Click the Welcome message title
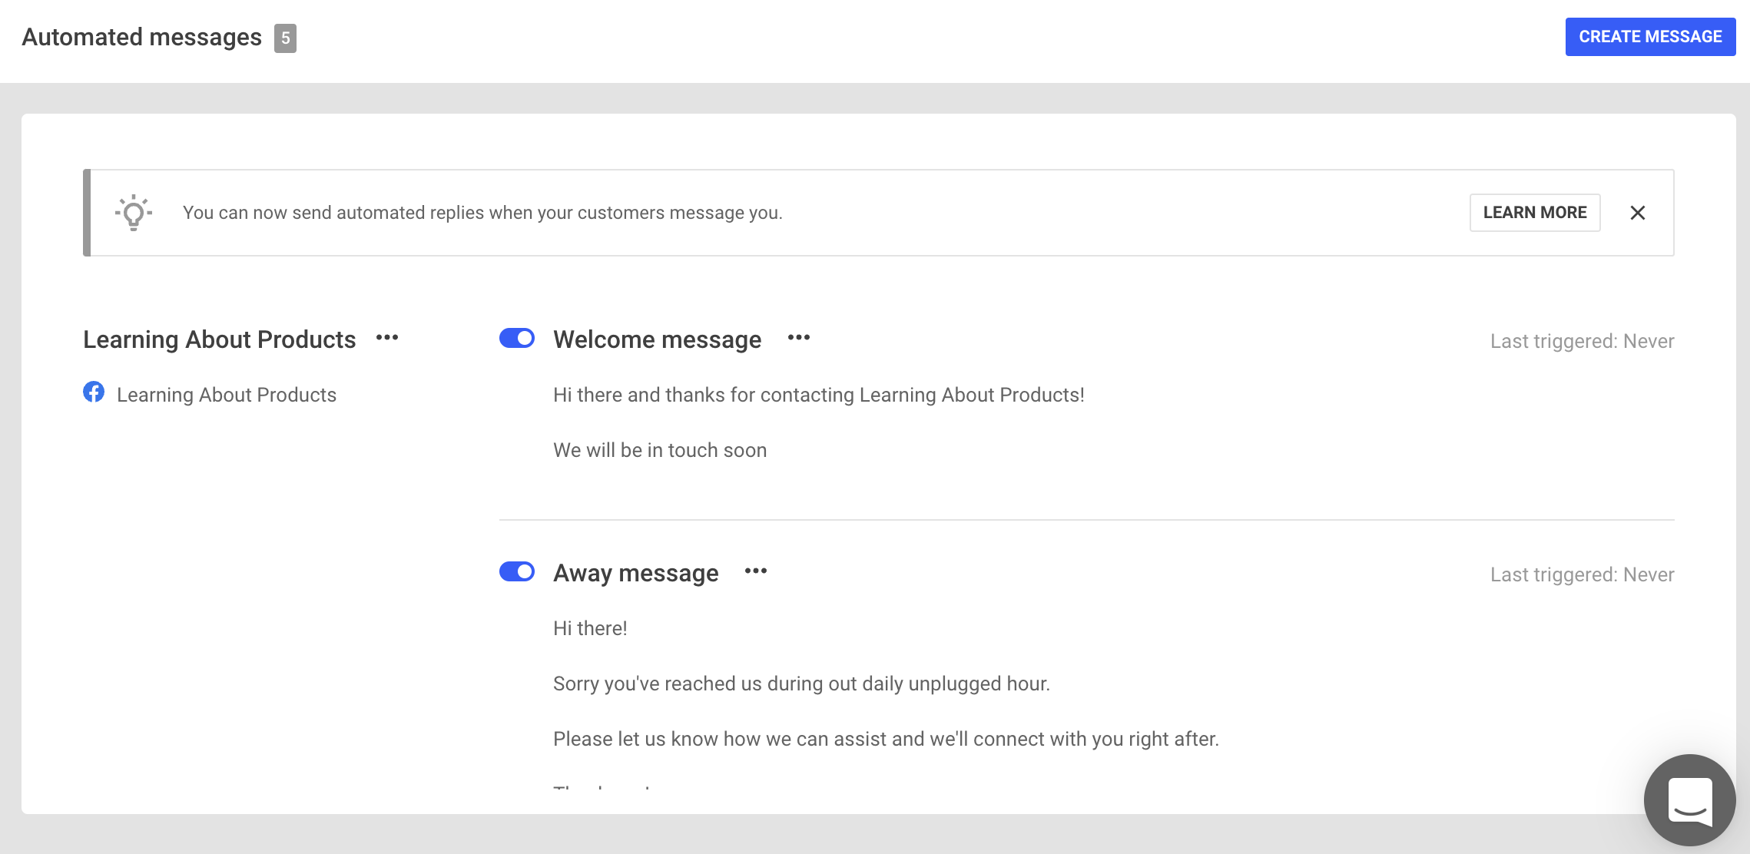 (658, 339)
